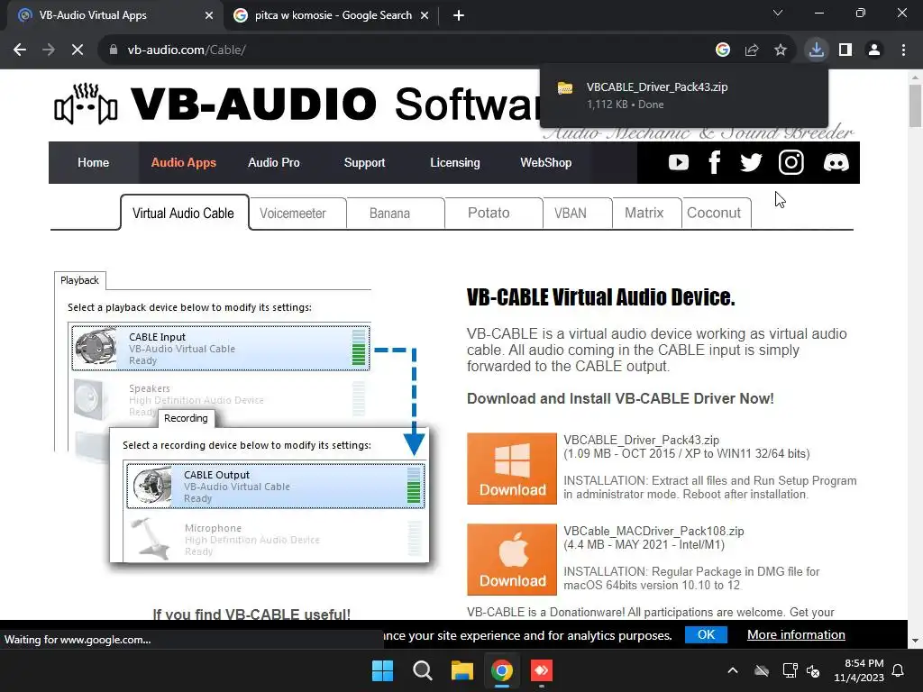Open the Windows Start menu
Viewport: 923px width, 692px height.
382,670
